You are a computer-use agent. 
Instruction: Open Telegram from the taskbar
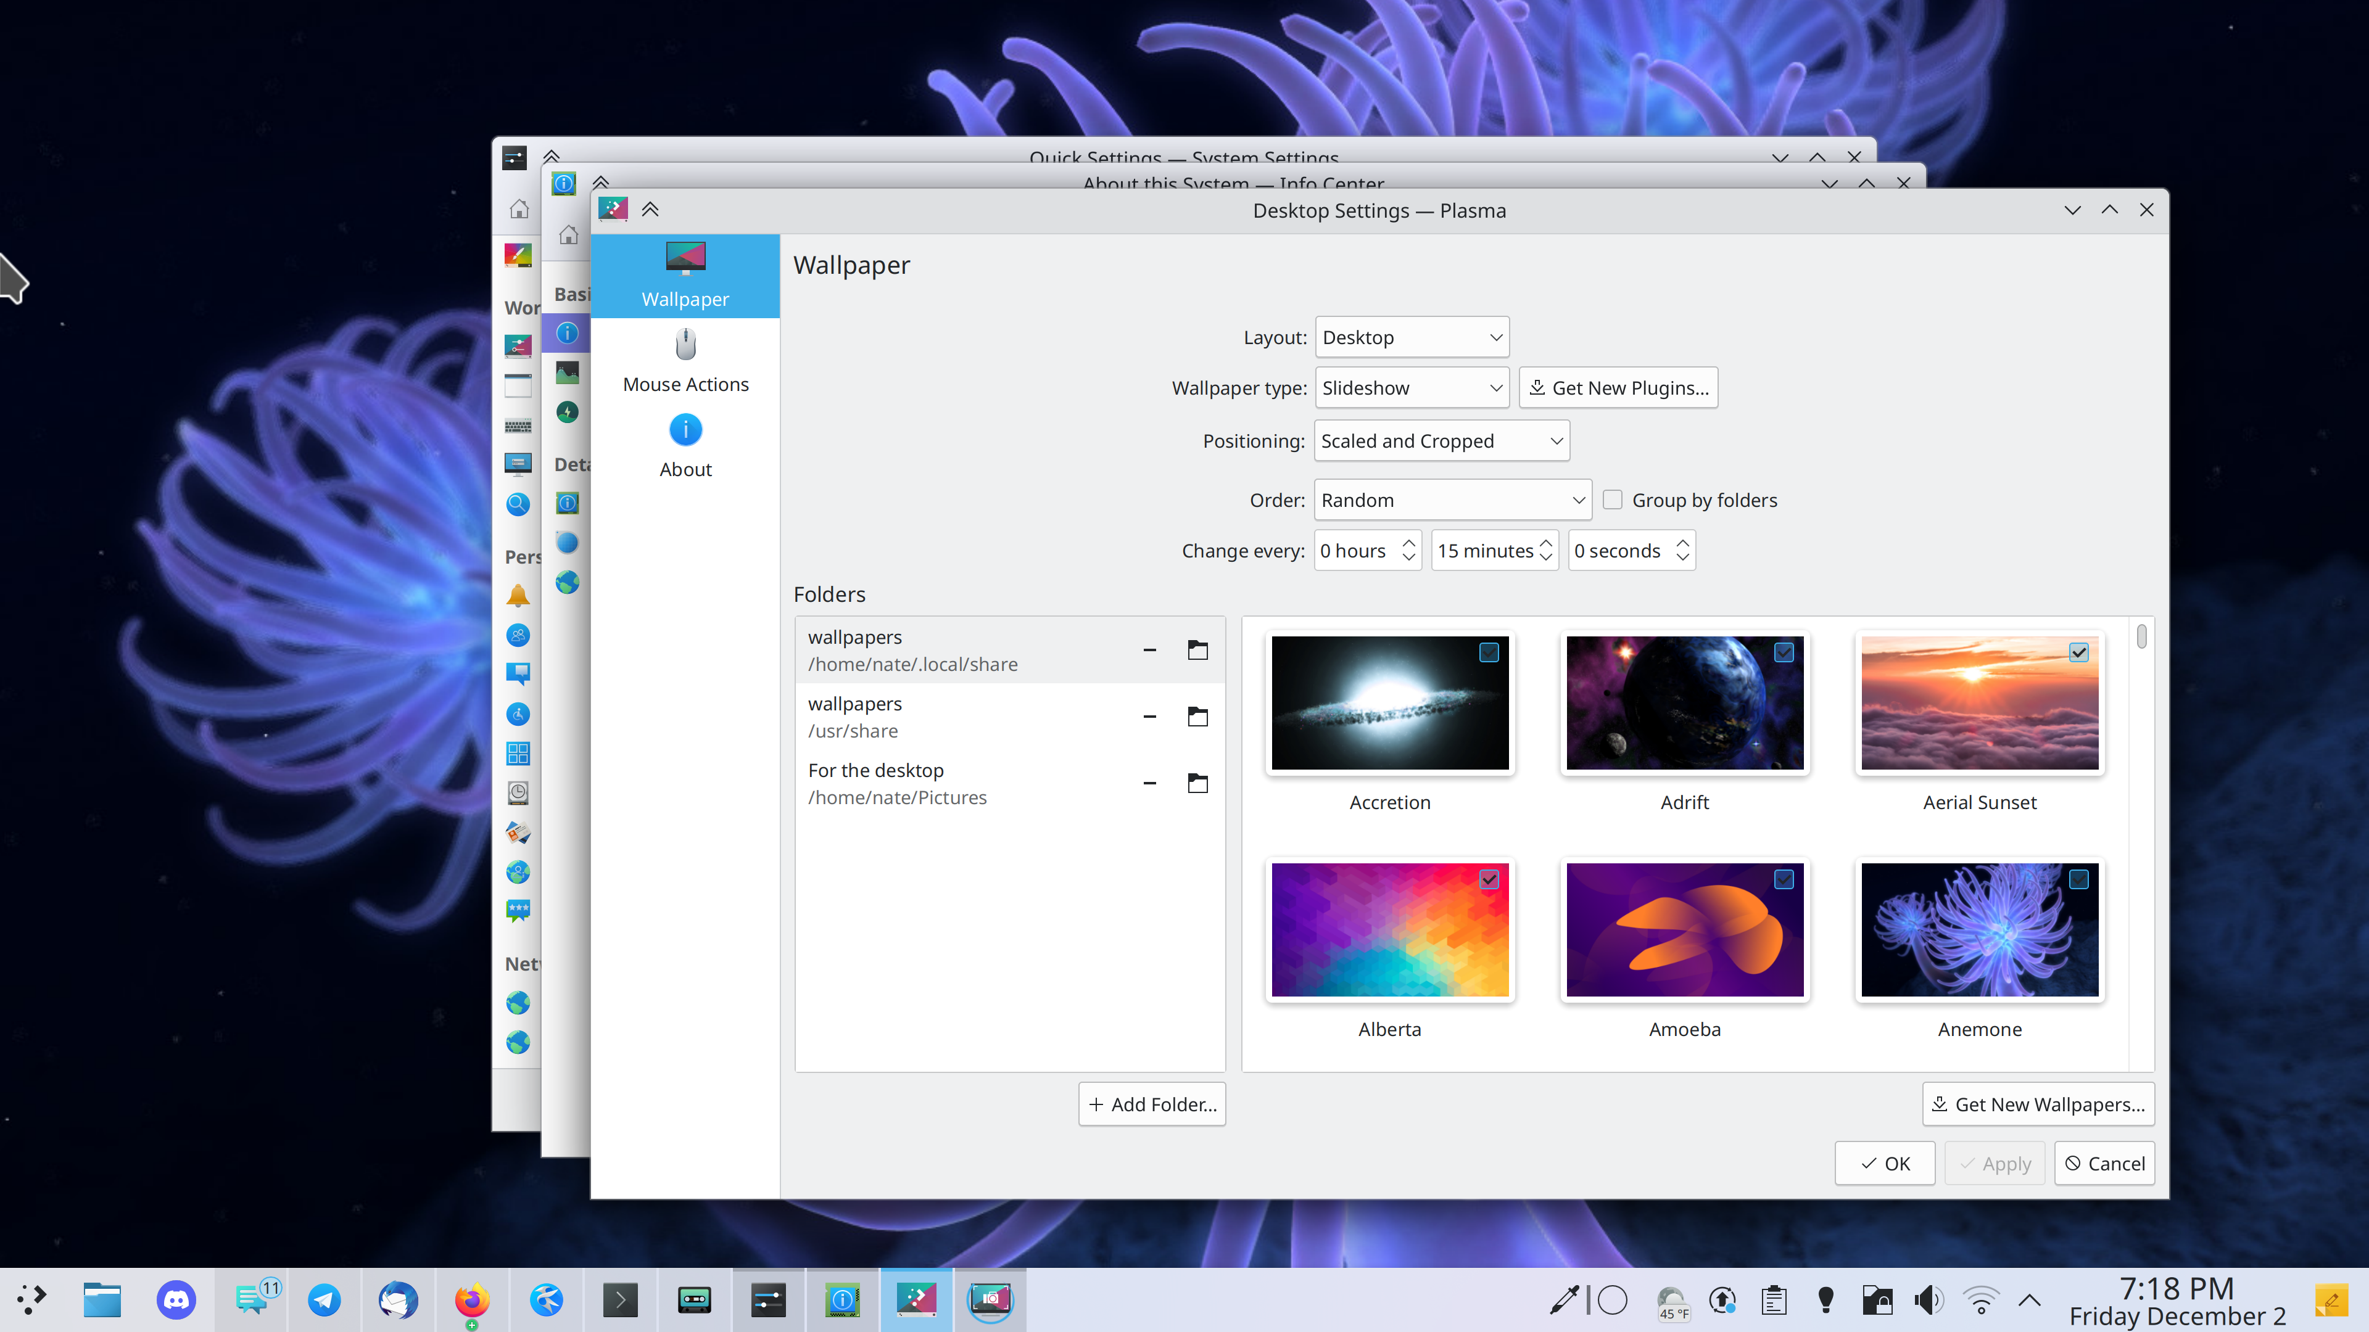[324, 1300]
